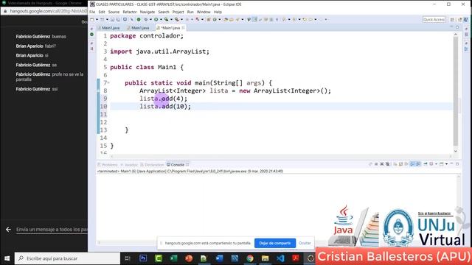This screenshot has height=265, width=472.
Task: Collapse the main method fold on line 7
Action: tap(108, 82)
